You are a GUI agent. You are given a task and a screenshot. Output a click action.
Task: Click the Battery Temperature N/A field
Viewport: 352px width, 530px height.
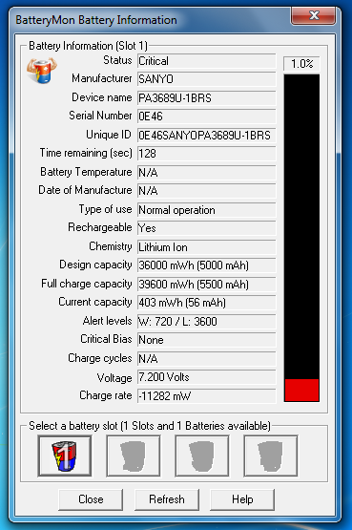click(207, 173)
